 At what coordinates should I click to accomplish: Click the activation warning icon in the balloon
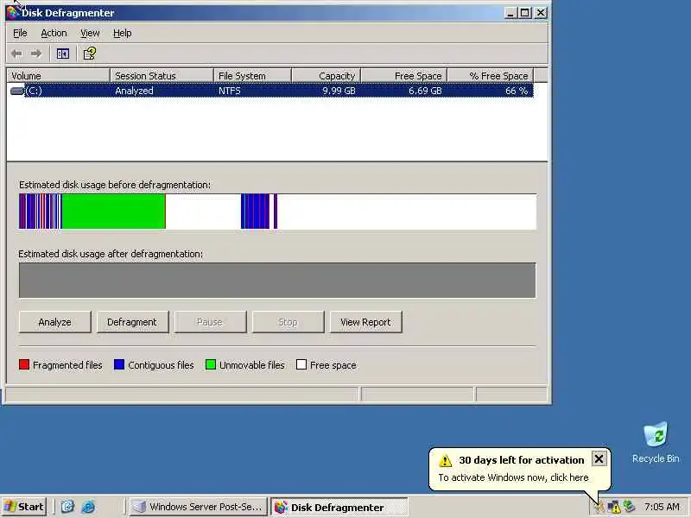click(x=445, y=460)
